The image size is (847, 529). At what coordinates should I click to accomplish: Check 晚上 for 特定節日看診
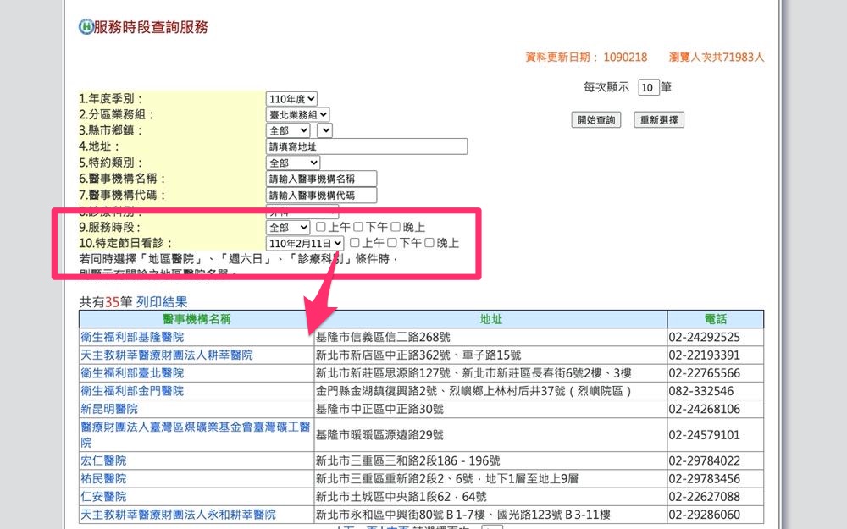(429, 244)
